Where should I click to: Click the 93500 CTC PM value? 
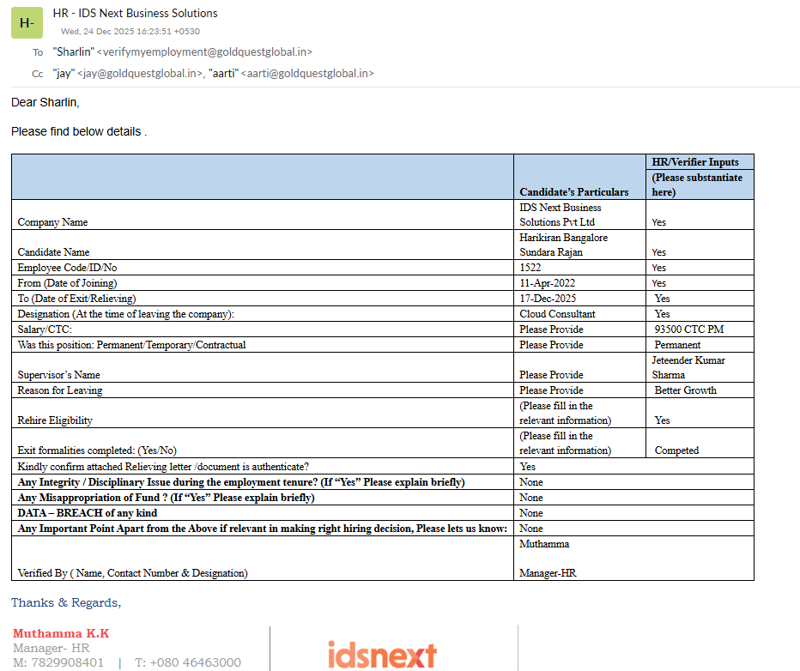(688, 329)
